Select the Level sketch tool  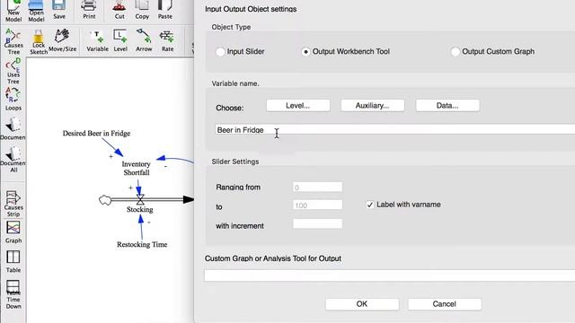[x=120, y=40]
